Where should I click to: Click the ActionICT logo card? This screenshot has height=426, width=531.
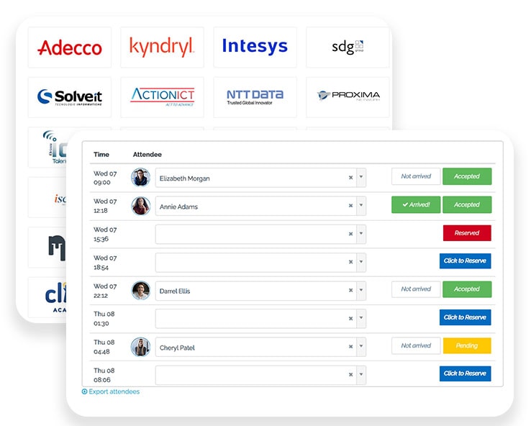(x=162, y=98)
